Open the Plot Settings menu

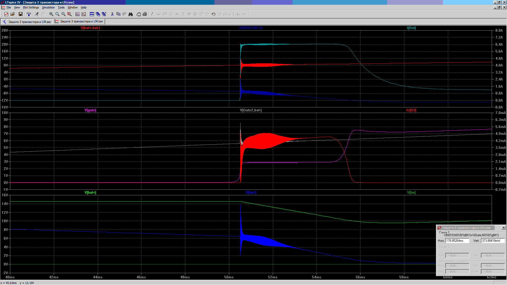tap(31, 7)
